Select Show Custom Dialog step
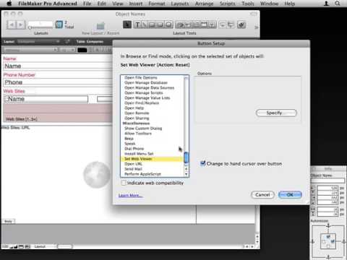 pos(143,129)
